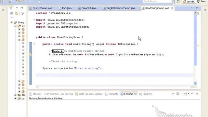Open the Snippets view tab

click(111, 94)
